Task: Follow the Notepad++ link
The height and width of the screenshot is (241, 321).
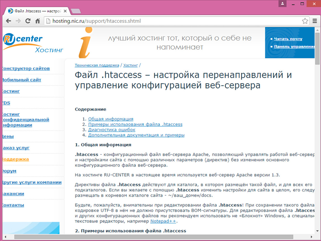Action: tap(163, 221)
